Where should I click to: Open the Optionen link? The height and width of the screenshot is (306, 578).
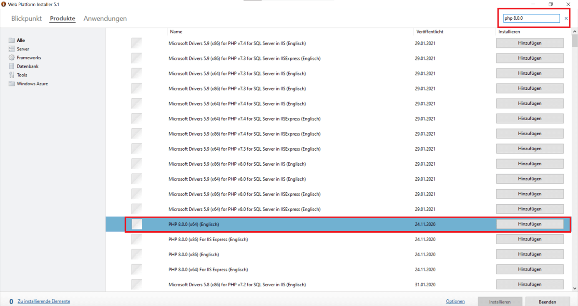[x=455, y=301]
